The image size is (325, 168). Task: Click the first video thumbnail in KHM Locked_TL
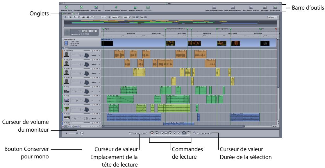click(107, 43)
